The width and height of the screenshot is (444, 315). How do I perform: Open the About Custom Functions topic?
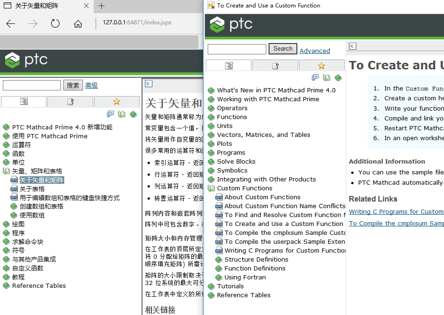(263, 197)
